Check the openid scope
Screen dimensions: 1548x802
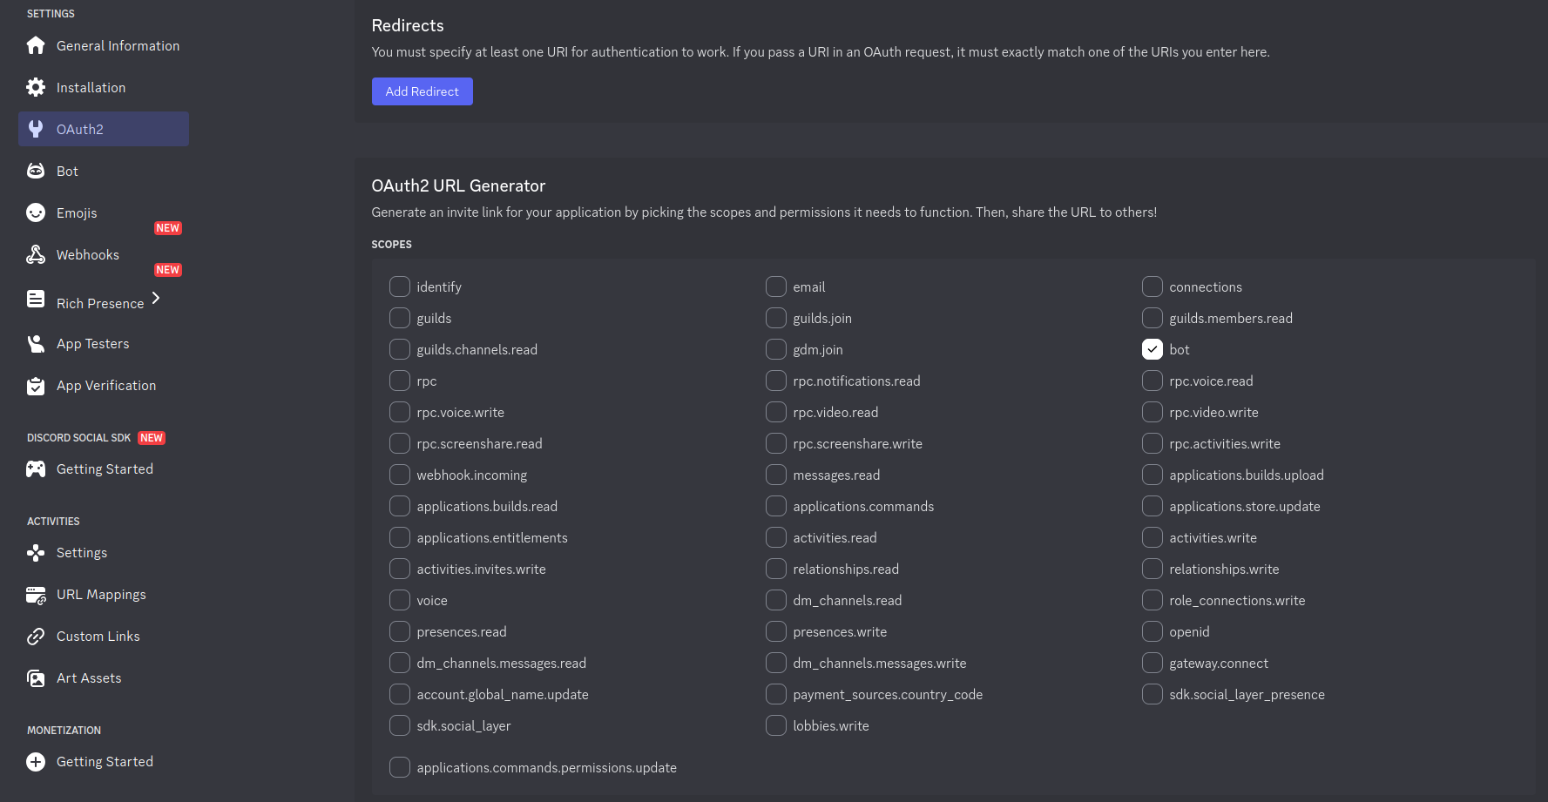[1152, 631]
